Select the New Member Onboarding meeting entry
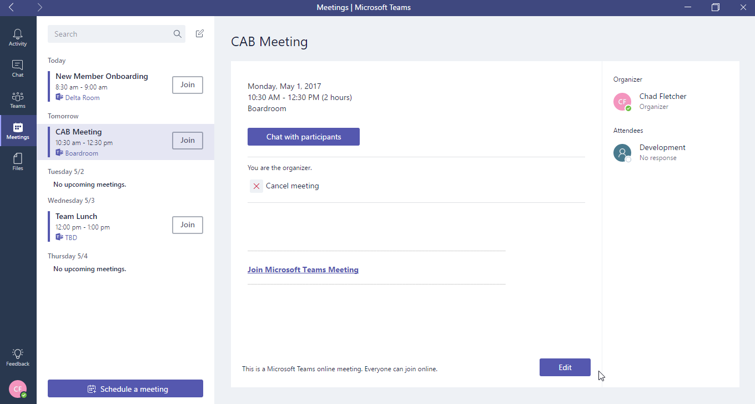This screenshot has width=755, height=404. pyautogui.click(x=125, y=86)
